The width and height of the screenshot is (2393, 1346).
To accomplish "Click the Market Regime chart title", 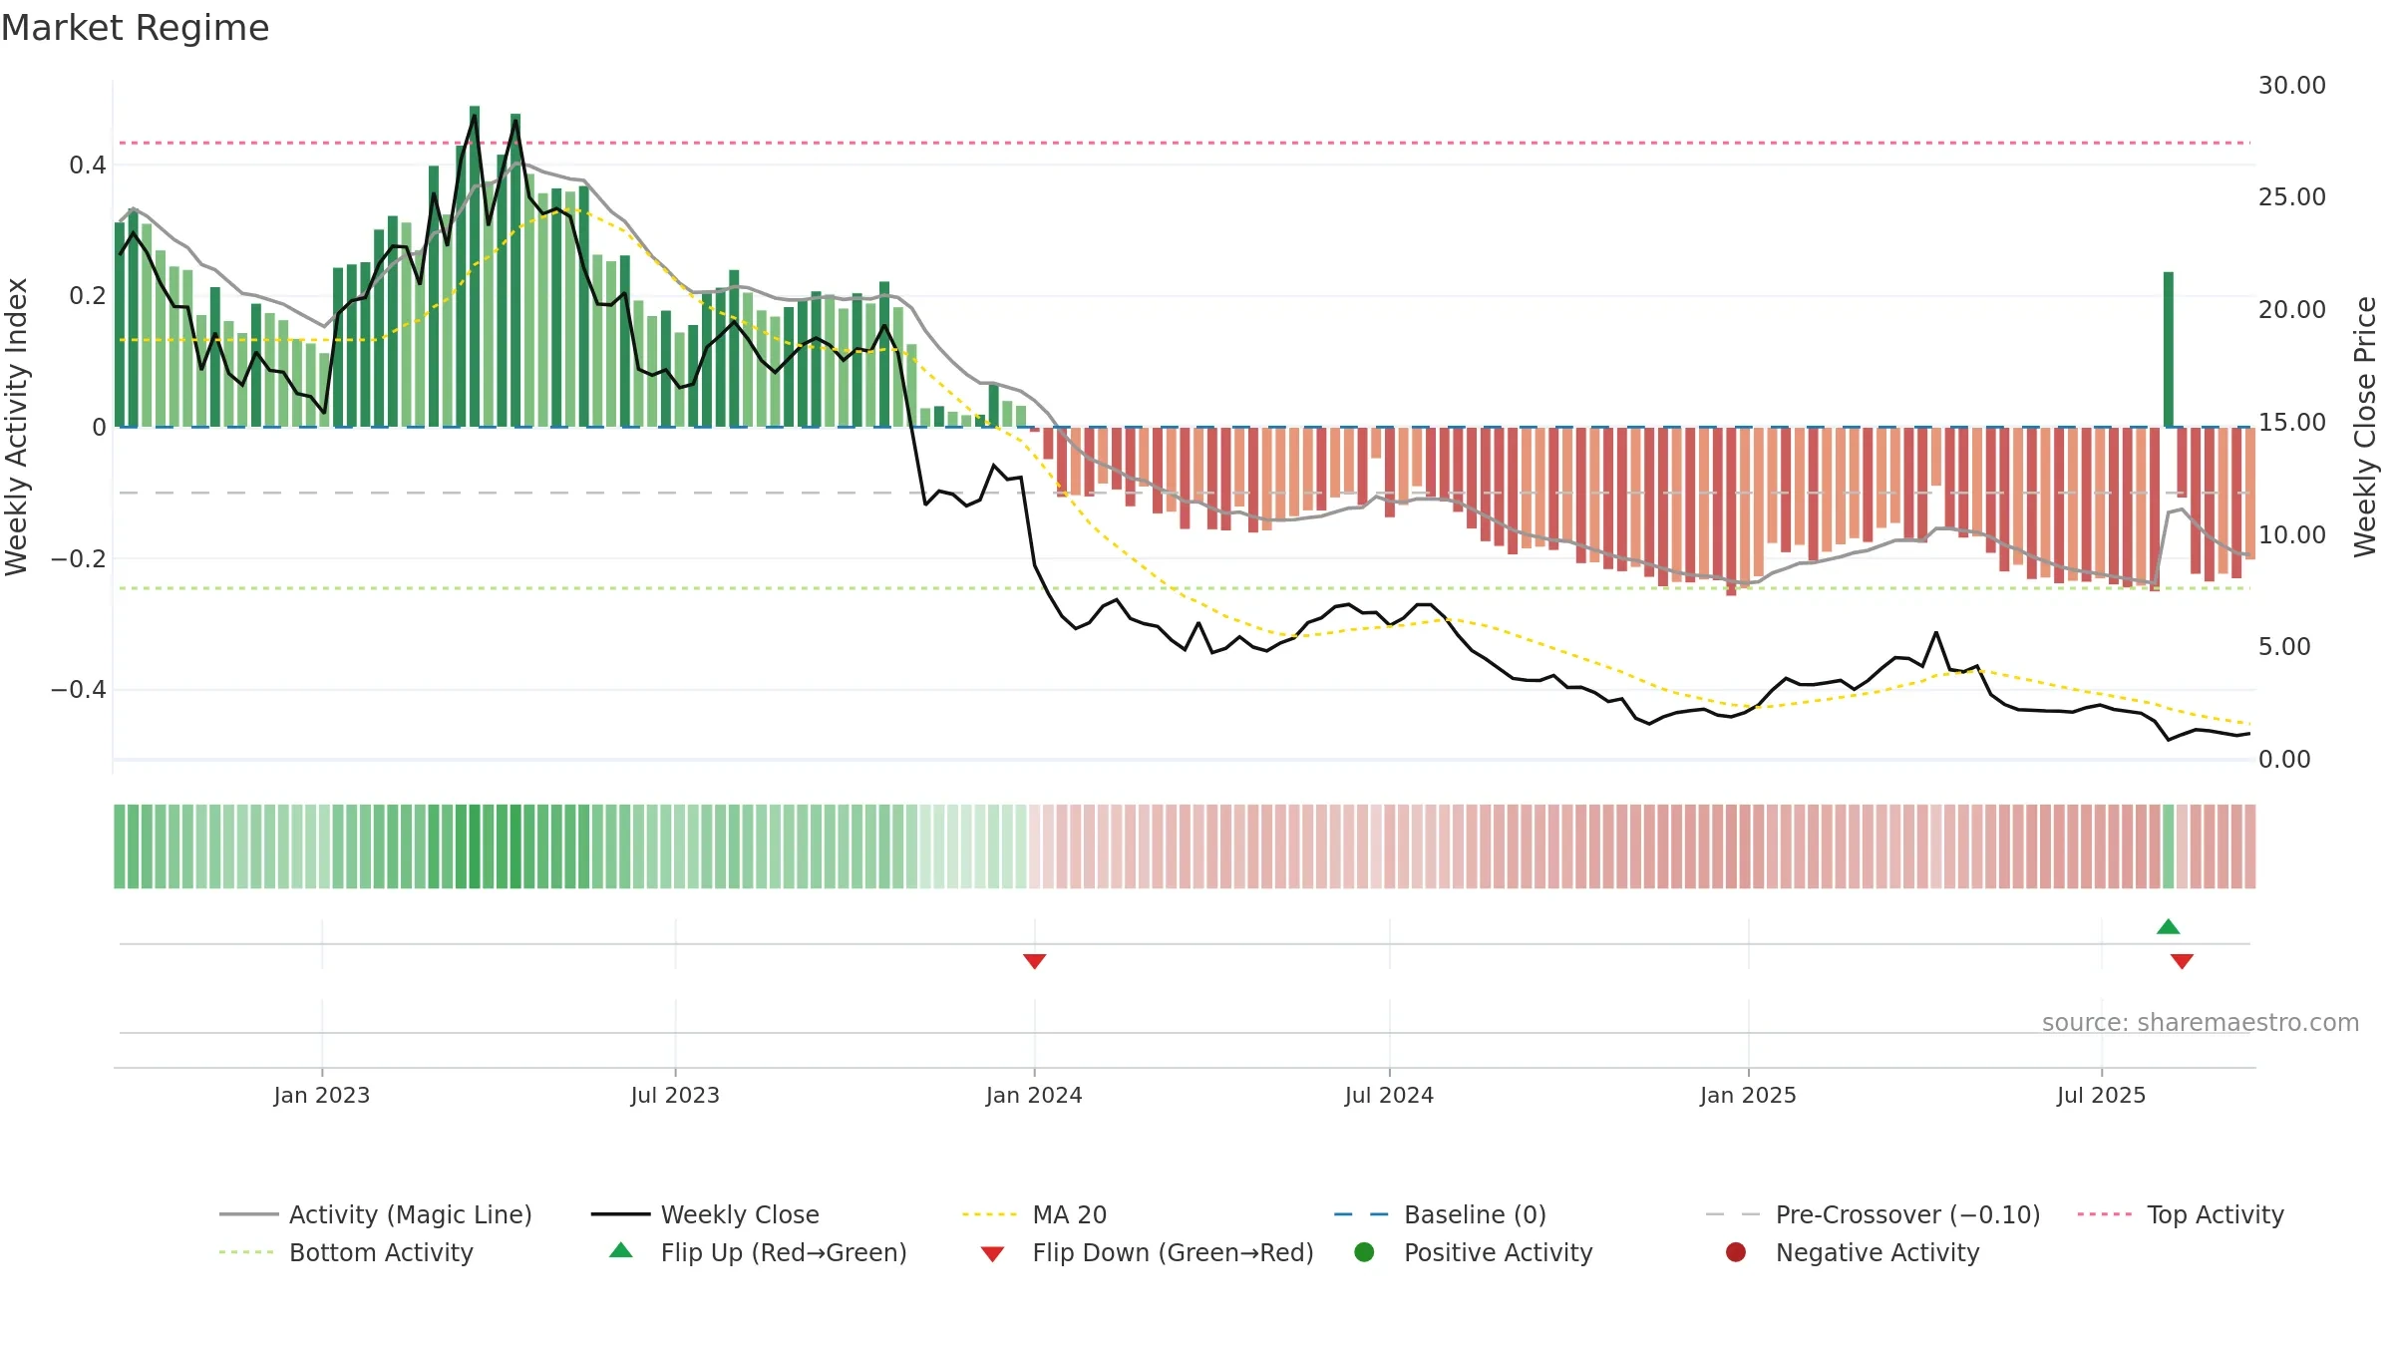I will click(135, 28).
